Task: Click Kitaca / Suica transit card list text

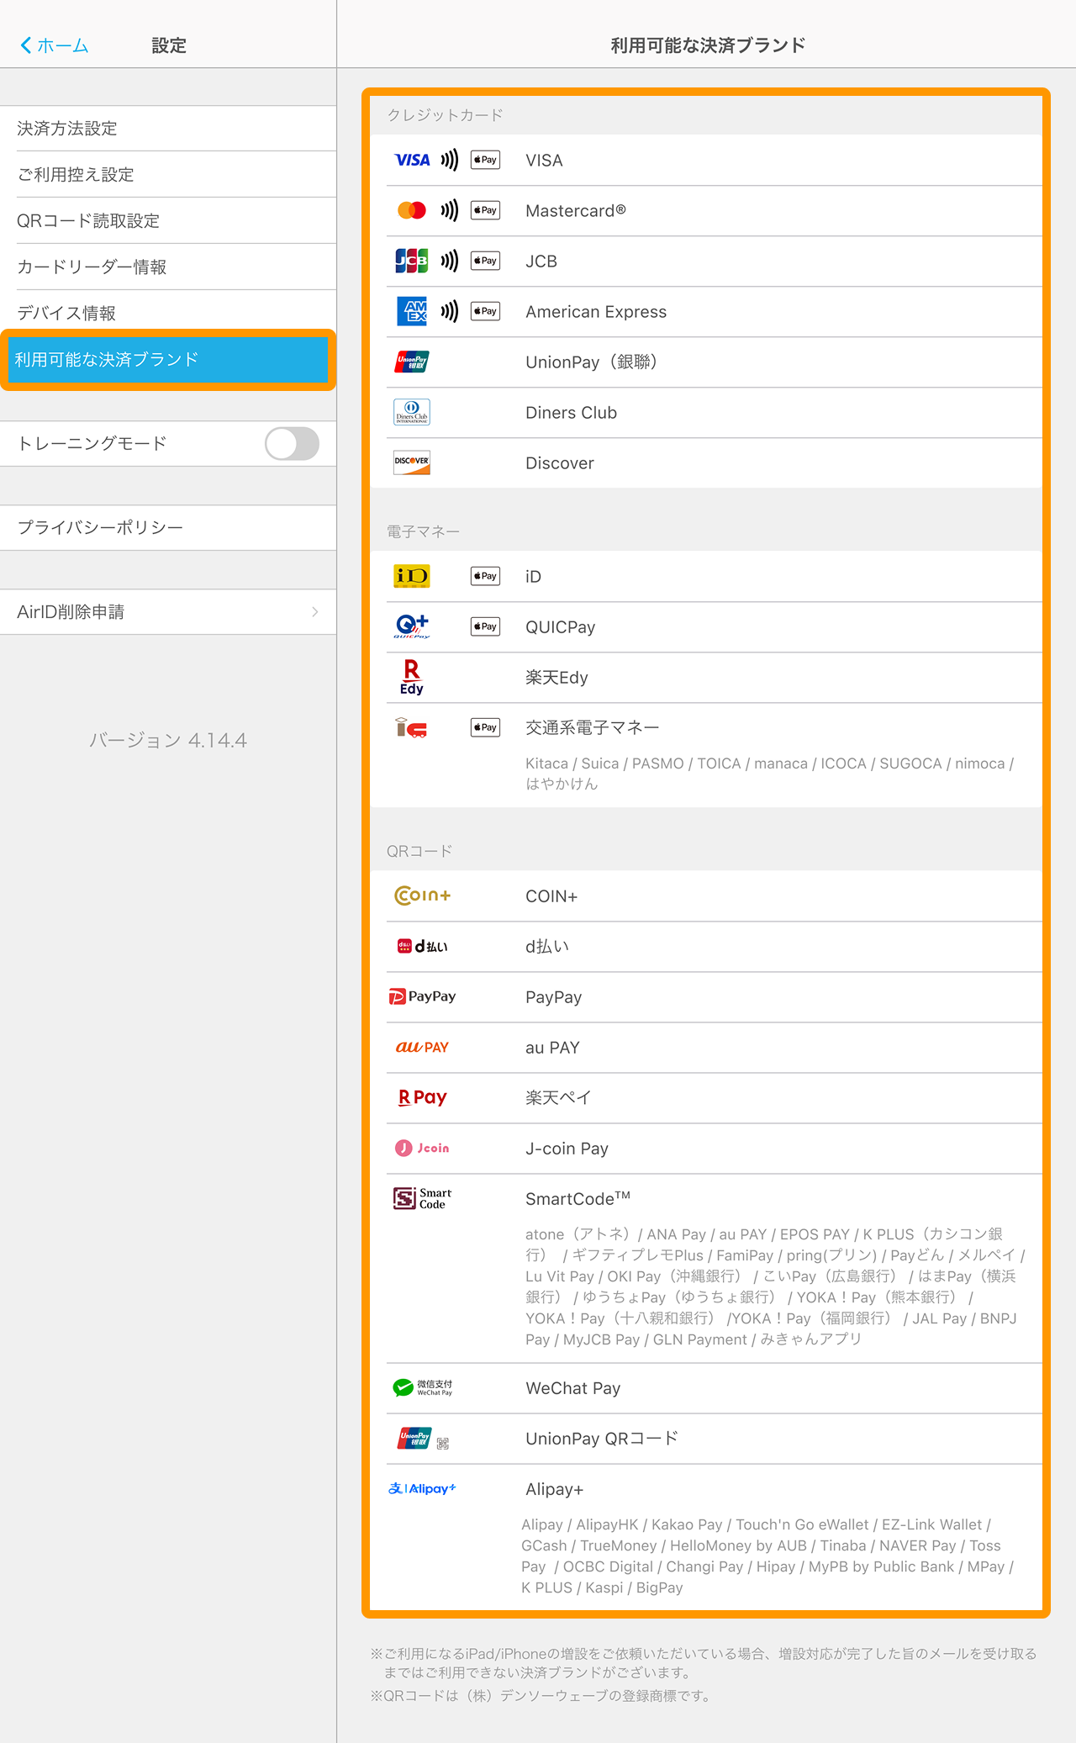Action: click(x=769, y=774)
